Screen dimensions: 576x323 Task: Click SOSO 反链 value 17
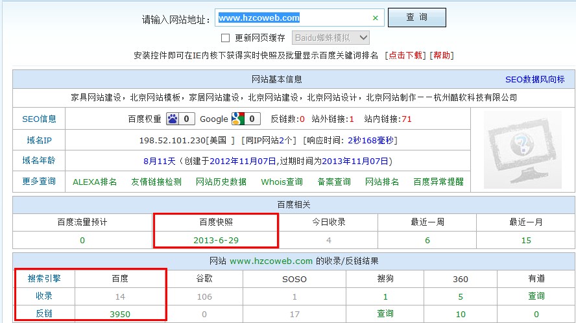click(x=294, y=314)
